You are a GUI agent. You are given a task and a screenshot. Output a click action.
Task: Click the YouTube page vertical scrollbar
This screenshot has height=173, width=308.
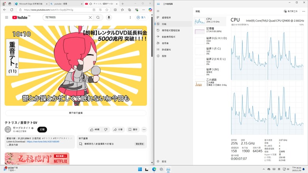(x=152, y=37)
